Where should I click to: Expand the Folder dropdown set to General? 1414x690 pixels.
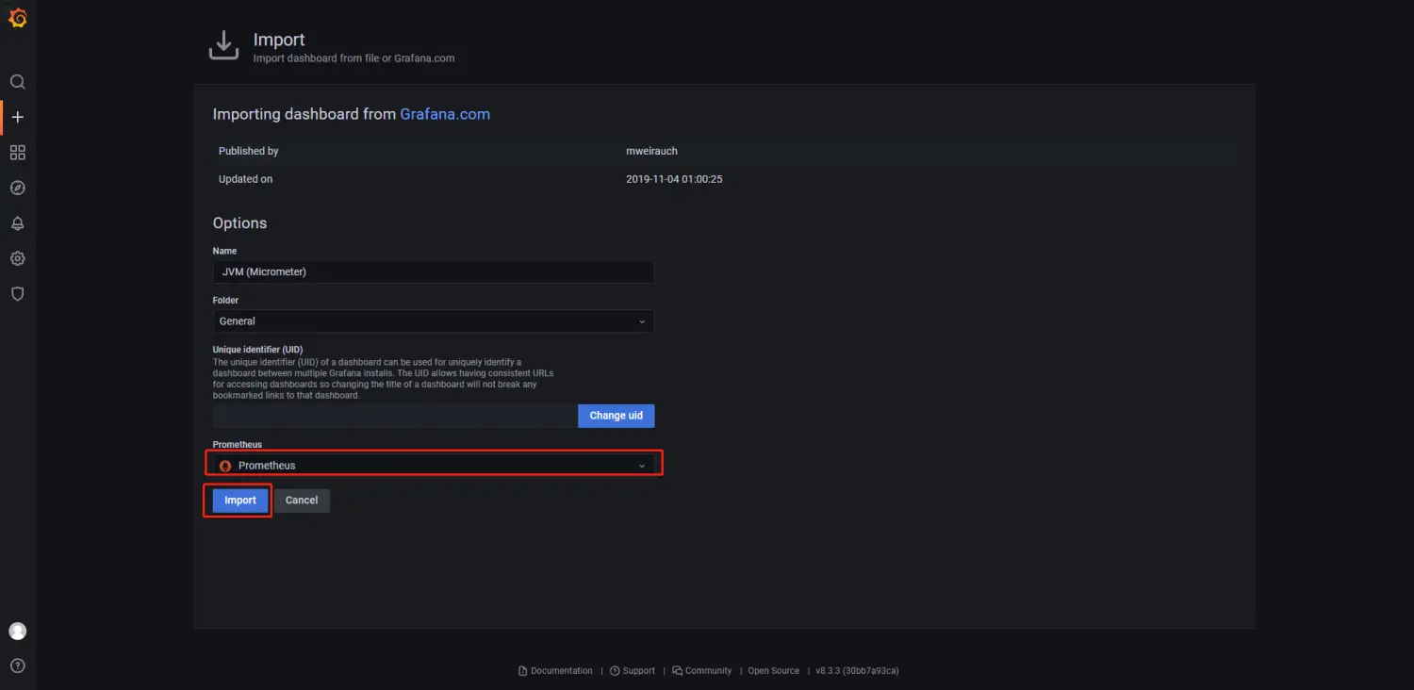click(434, 321)
